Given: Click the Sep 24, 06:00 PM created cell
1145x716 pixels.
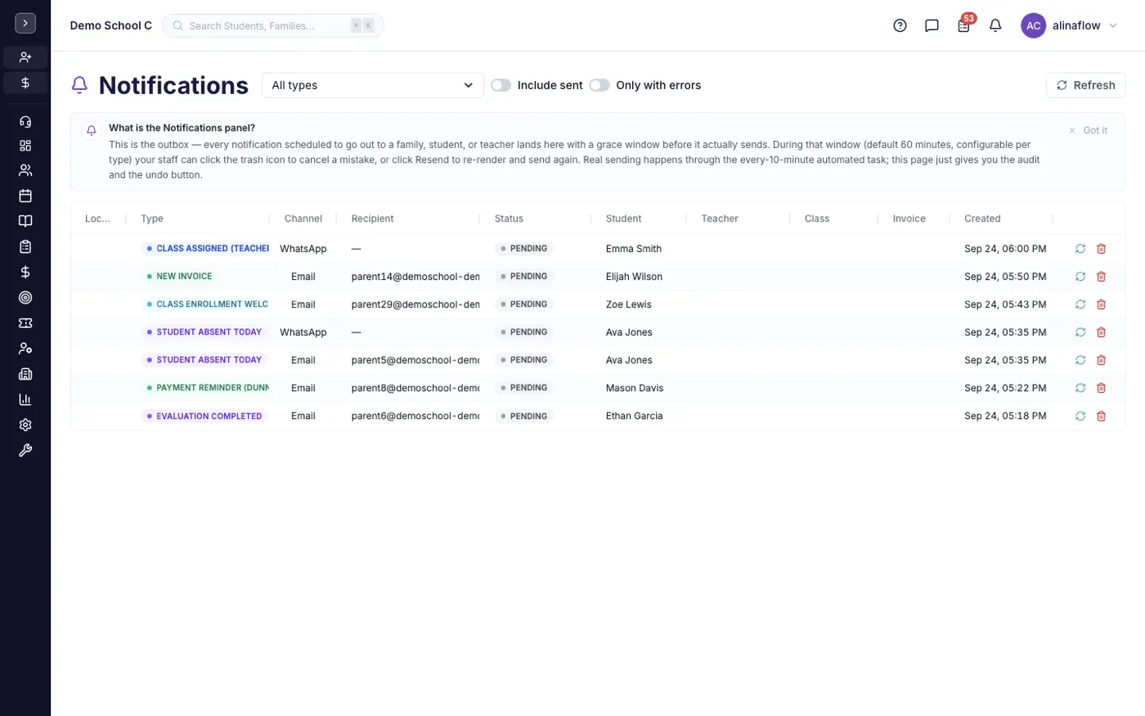Looking at the screenshot, I should (1005, 249).
